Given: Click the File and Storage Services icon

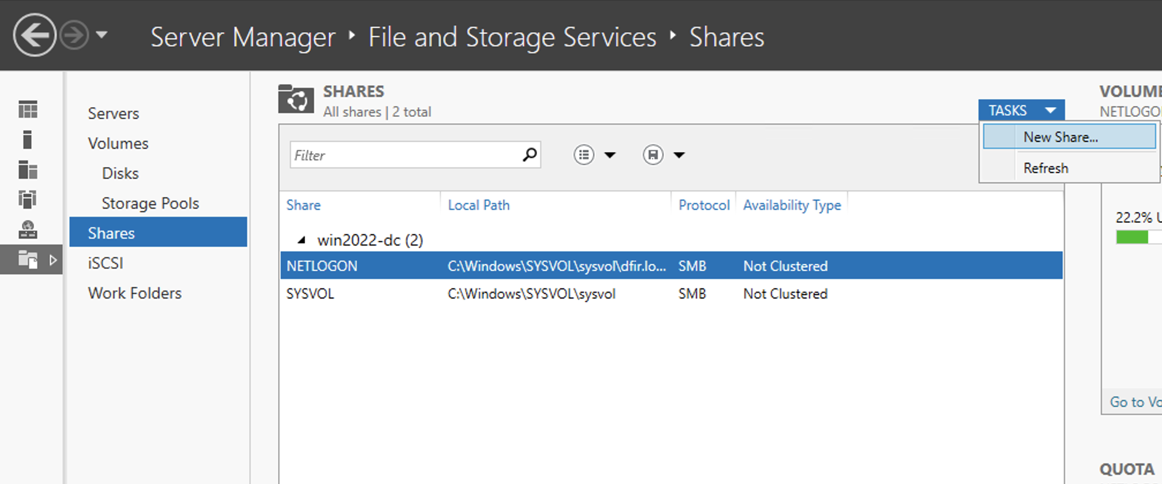Looking at the screenshot, I should (28, 260).
